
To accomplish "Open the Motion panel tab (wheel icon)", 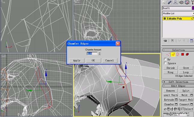I will (181, 2).
